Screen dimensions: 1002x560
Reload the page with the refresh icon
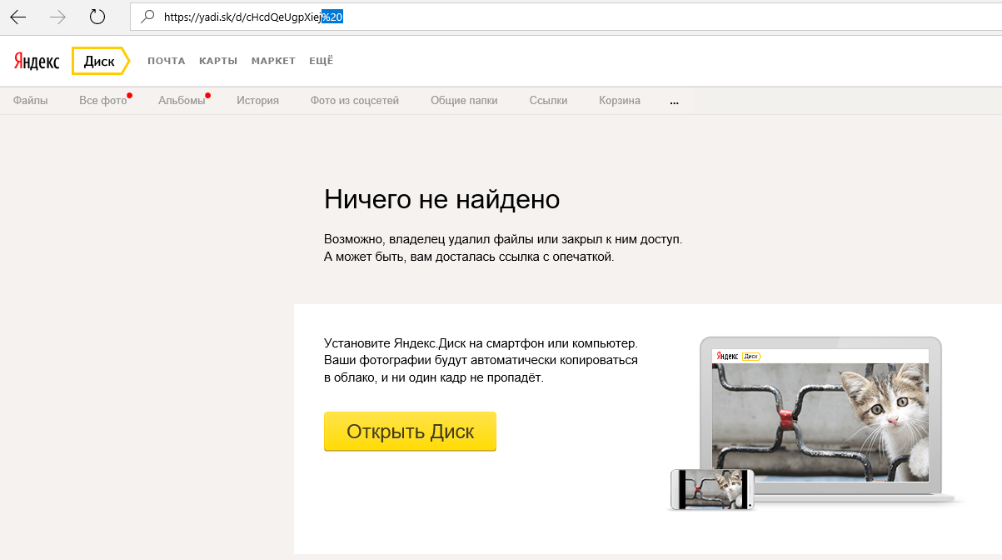(97, 16)
